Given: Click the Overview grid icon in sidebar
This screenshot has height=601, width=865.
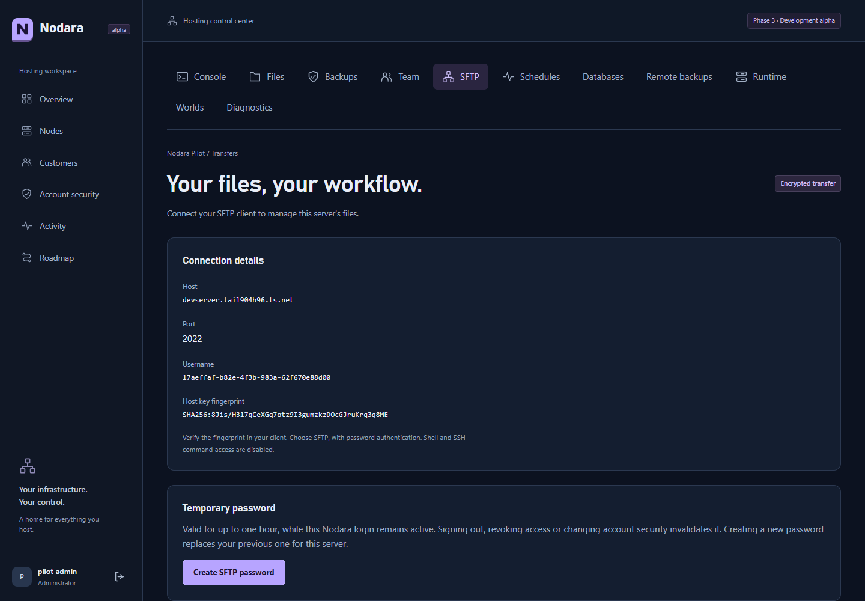Looking at the screenshot, I should (26, 99).
